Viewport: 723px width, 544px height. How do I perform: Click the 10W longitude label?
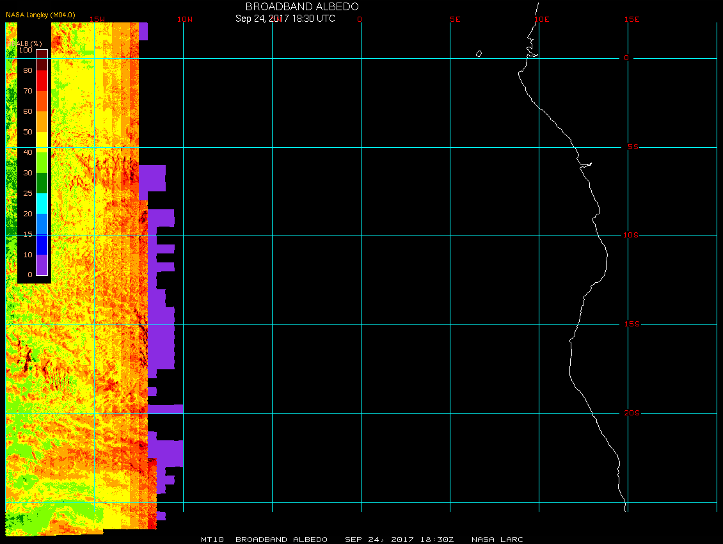pyautogui.click(x=184, y=19)
